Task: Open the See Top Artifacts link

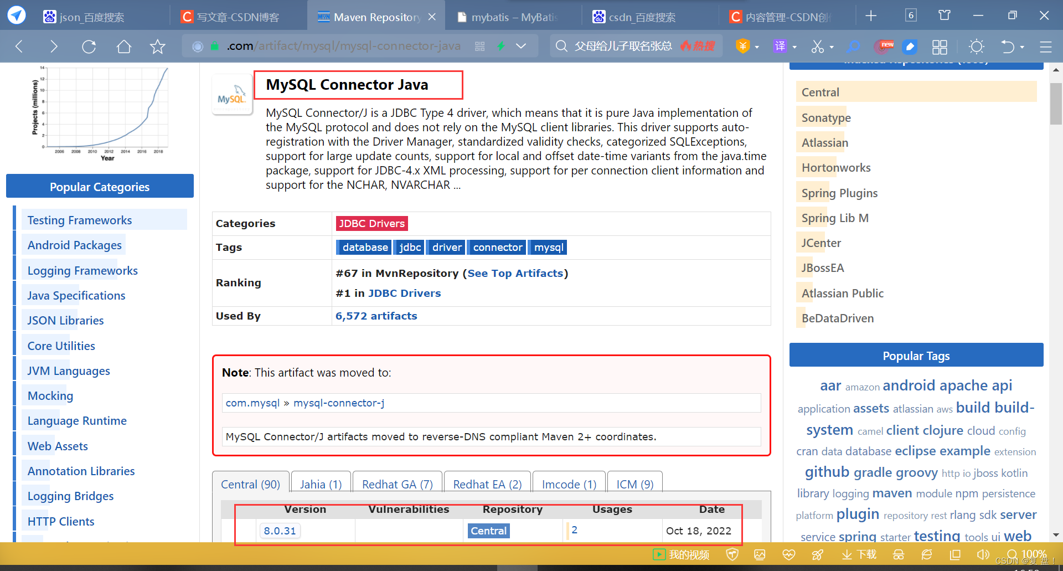Action: pos(515,273)
